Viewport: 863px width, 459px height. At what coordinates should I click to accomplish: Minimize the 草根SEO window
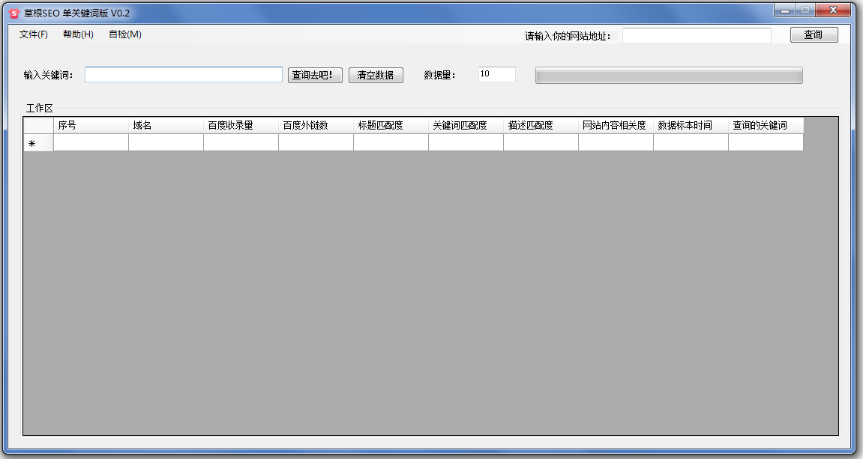785,10
